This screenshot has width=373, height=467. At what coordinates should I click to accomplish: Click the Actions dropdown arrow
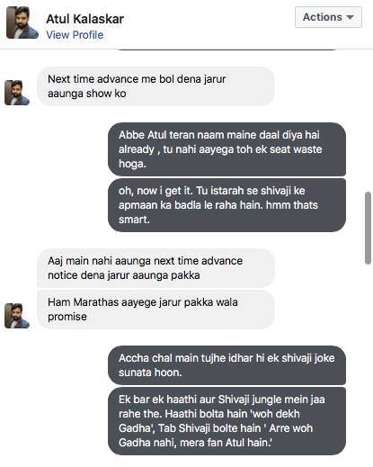[350, 17]
